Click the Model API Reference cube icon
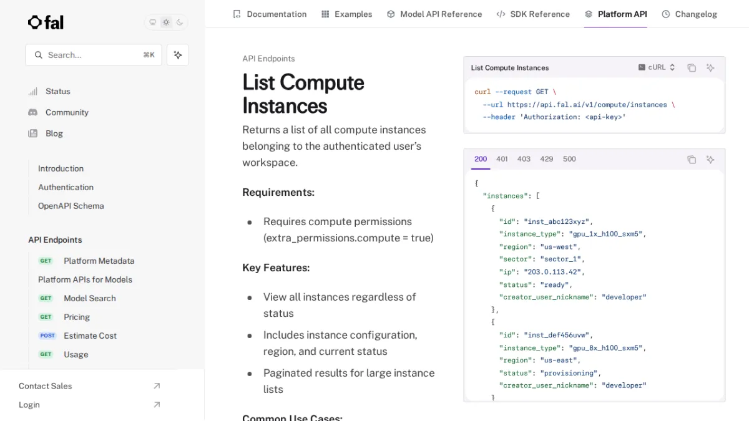The height and width of the screenshot is (421, 749). tap(391, 14)
